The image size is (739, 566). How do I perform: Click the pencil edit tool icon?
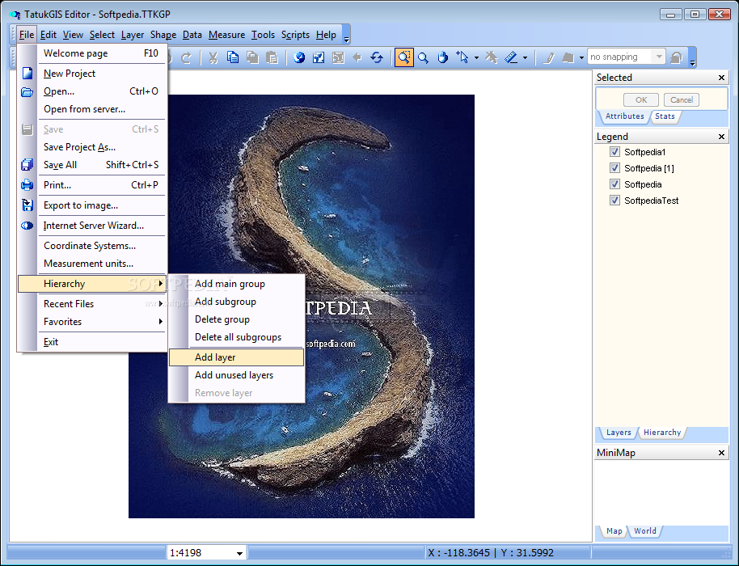point(548,57)
